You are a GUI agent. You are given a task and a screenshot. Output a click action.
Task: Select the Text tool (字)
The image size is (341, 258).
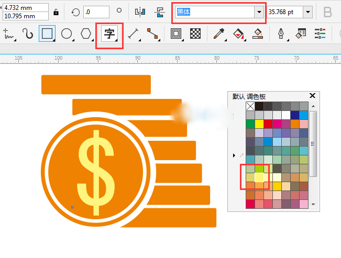109,35
